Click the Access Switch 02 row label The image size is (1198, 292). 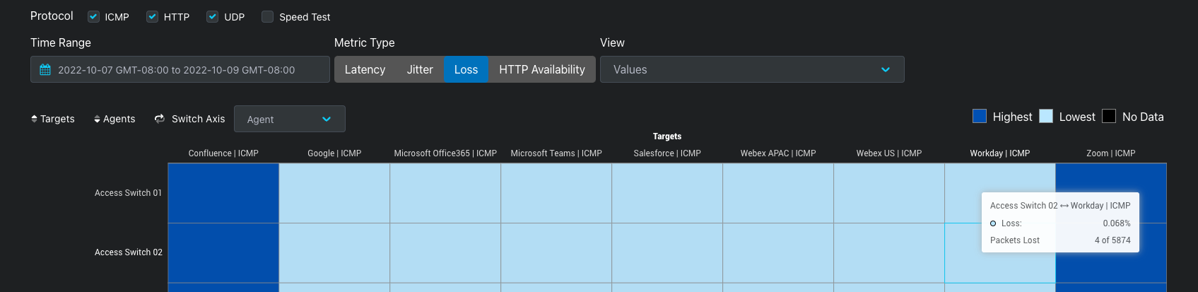point(128,252)
